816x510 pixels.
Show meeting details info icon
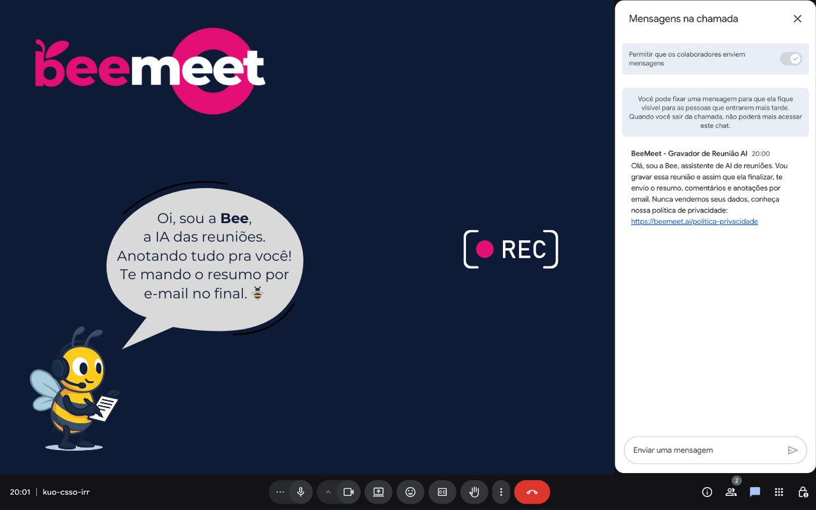(707, 492)
